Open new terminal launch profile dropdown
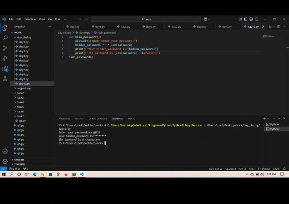This screenshot has height=204, width=289. coord(268,119)
